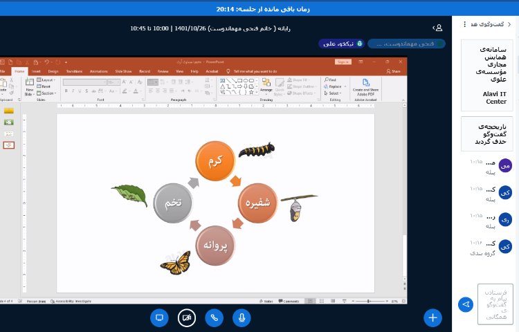The width and height of the screenshot is (519, 332).
Task: Click the phone audio button
Action: pos(215,317)
